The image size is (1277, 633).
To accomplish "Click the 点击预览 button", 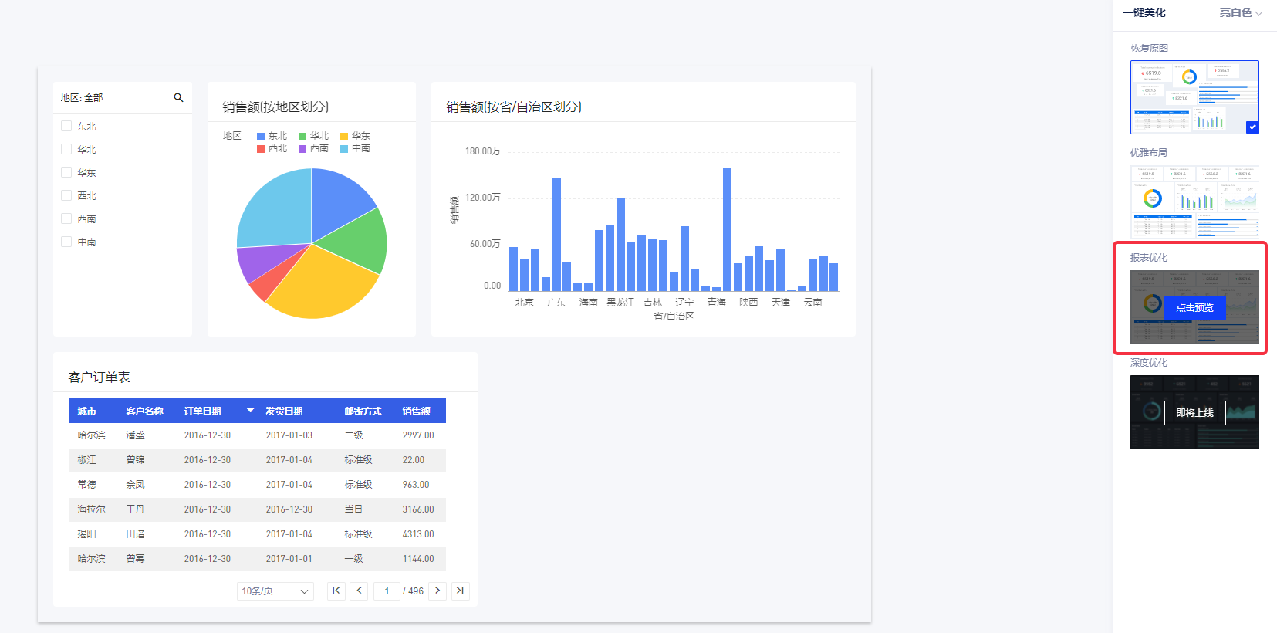I will point(1194,308).
